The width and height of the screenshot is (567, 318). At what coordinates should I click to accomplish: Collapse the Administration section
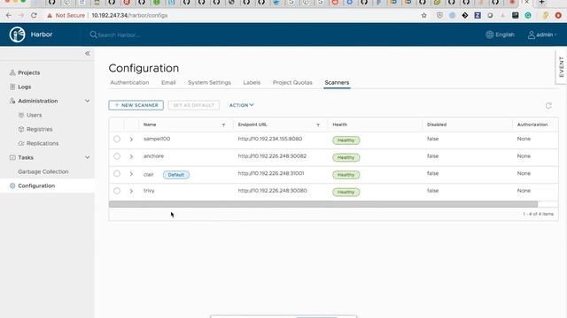click(87, 101)
